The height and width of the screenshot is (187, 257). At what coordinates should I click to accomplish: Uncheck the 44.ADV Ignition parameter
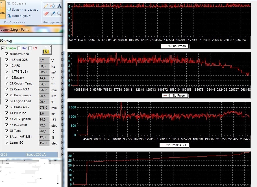[6, 119]
